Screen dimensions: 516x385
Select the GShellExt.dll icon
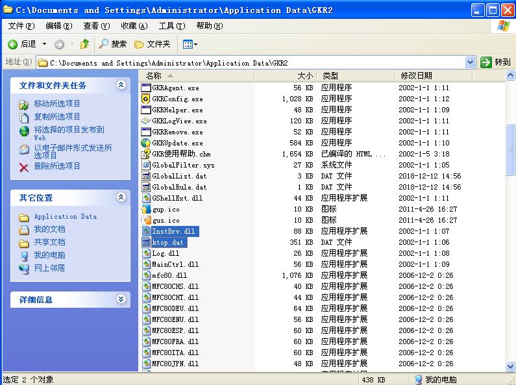(x=145, y=198)
